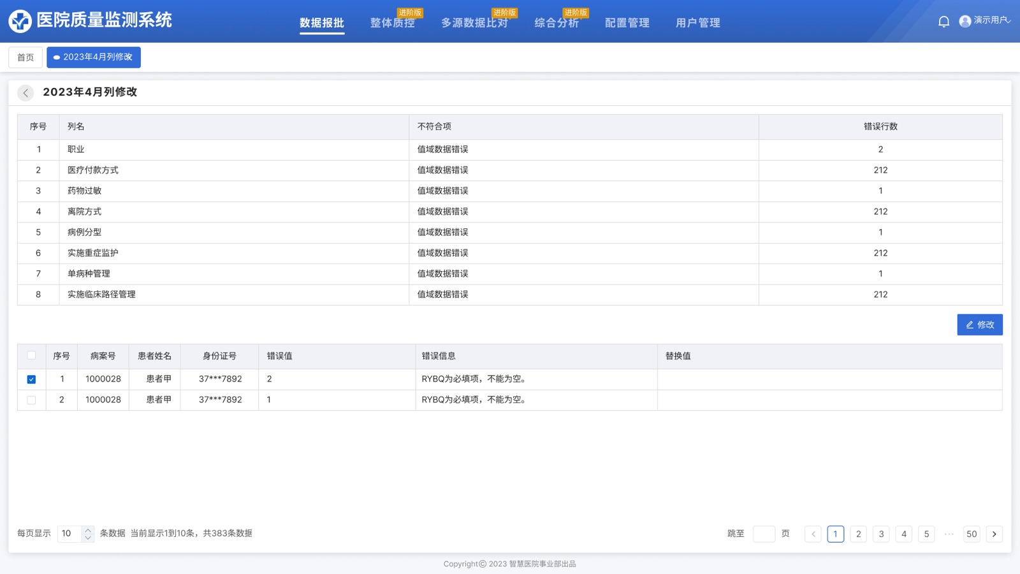Go to page 3
The height and width of the screenshot is (574, 1020).
tap(881, 534)
